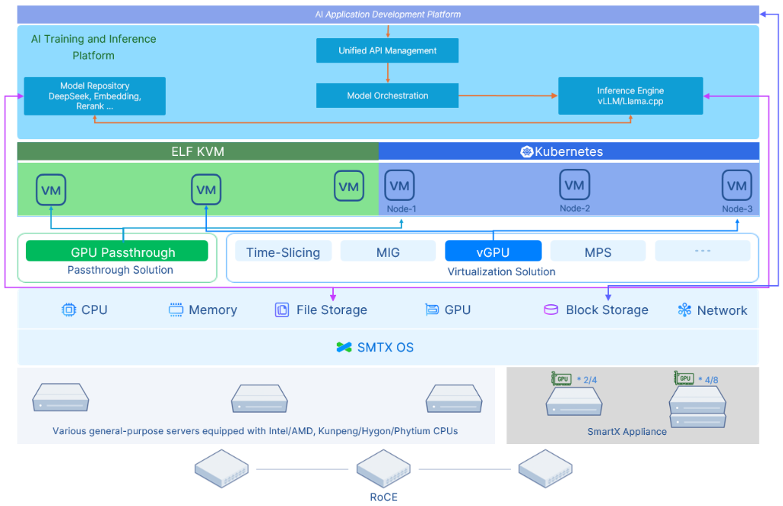The width and height of the screenshot is (783, 506).
Task: Click the SMTX OS text
Action: click(x=386, y=347)
